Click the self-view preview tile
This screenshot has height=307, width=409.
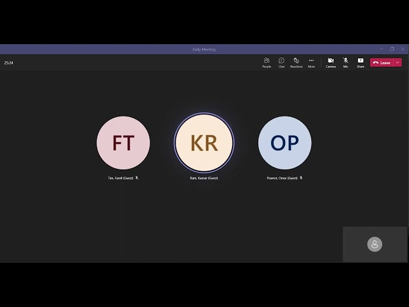(x=374, y=244)
